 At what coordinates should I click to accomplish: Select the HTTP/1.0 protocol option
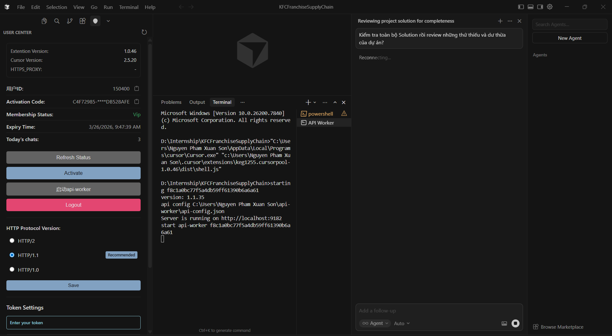12,269
